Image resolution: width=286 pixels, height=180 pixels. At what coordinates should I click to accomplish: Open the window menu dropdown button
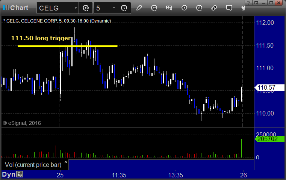[x=256, y=3]
